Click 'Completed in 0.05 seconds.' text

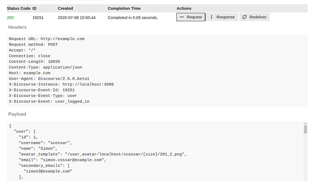(133, 18)
